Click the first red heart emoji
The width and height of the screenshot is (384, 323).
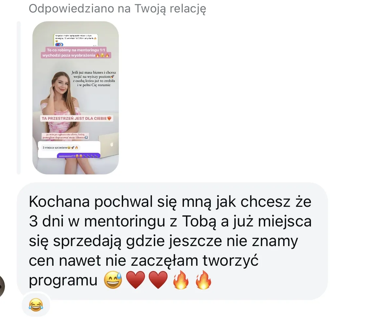click(x=136, y=280)
